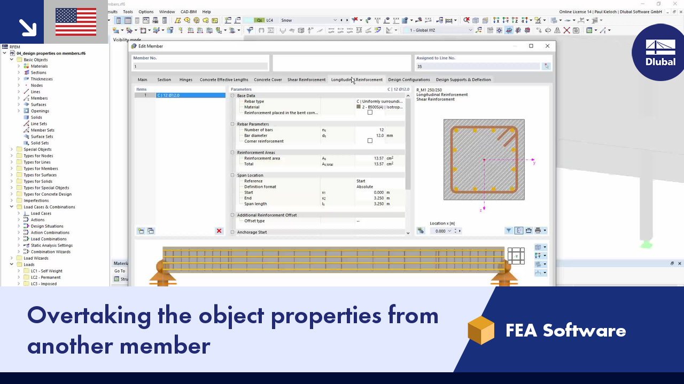Click the Materials icon in navigator tree
This screenshot has height=384, width=684.
[27, 66]
